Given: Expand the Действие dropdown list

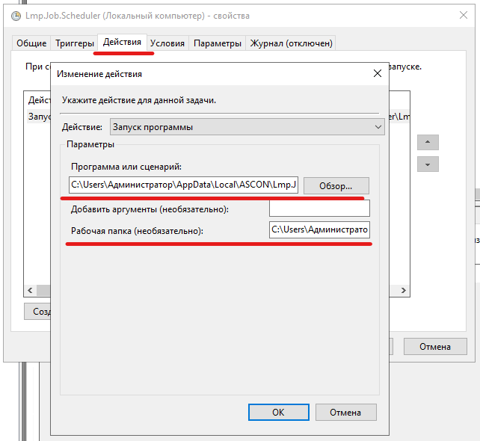Looking at the screenshot, I should 247,127.
